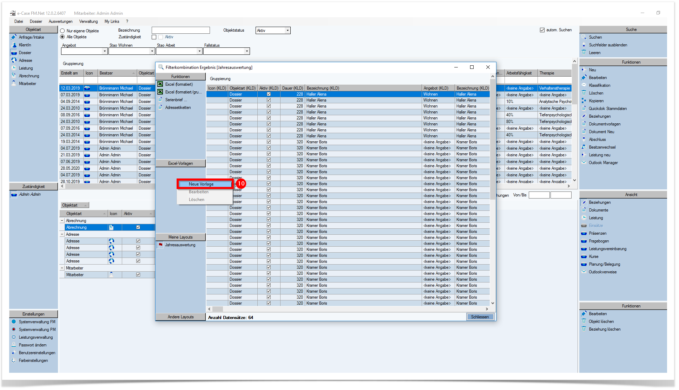
Task: Open Stao Arbeit dropdown
Action: 199,51
